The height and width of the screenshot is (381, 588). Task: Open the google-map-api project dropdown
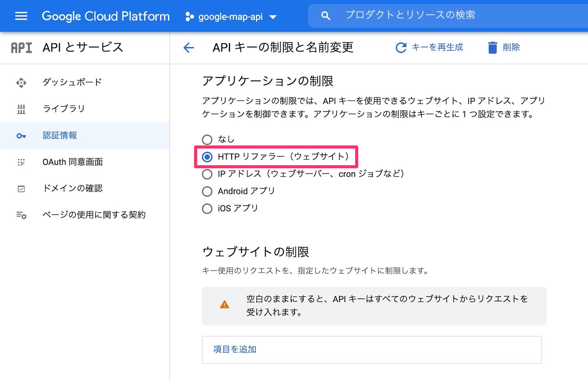(230, 16)
